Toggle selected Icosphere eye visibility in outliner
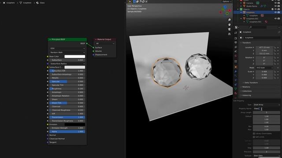The image size is (282, 158). pyautogui.click(x=275, y=12)
